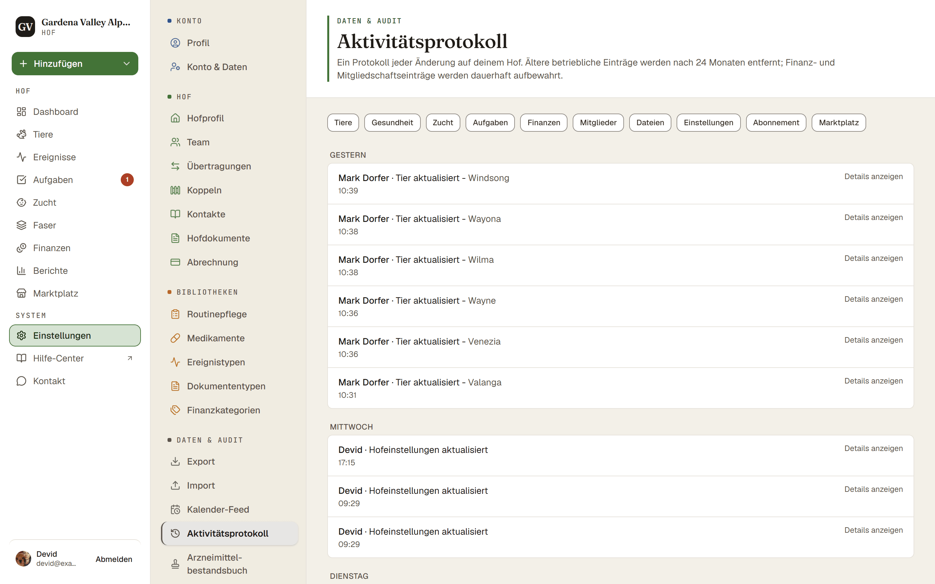Viewport: 935px width, 584px height.
Task: Click the Aufgaben notification badge showing 1
Action: 127,180
